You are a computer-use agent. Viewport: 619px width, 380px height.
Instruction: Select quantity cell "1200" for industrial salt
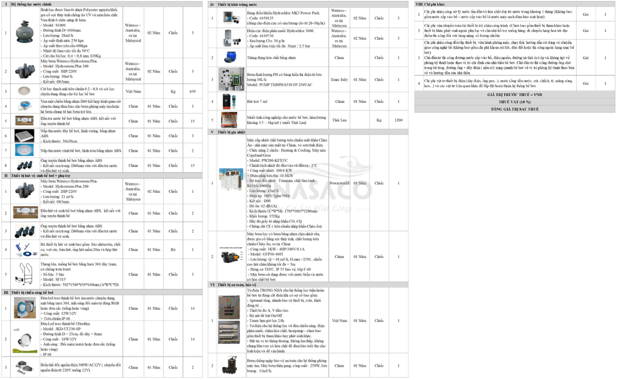tap(399, 120)
